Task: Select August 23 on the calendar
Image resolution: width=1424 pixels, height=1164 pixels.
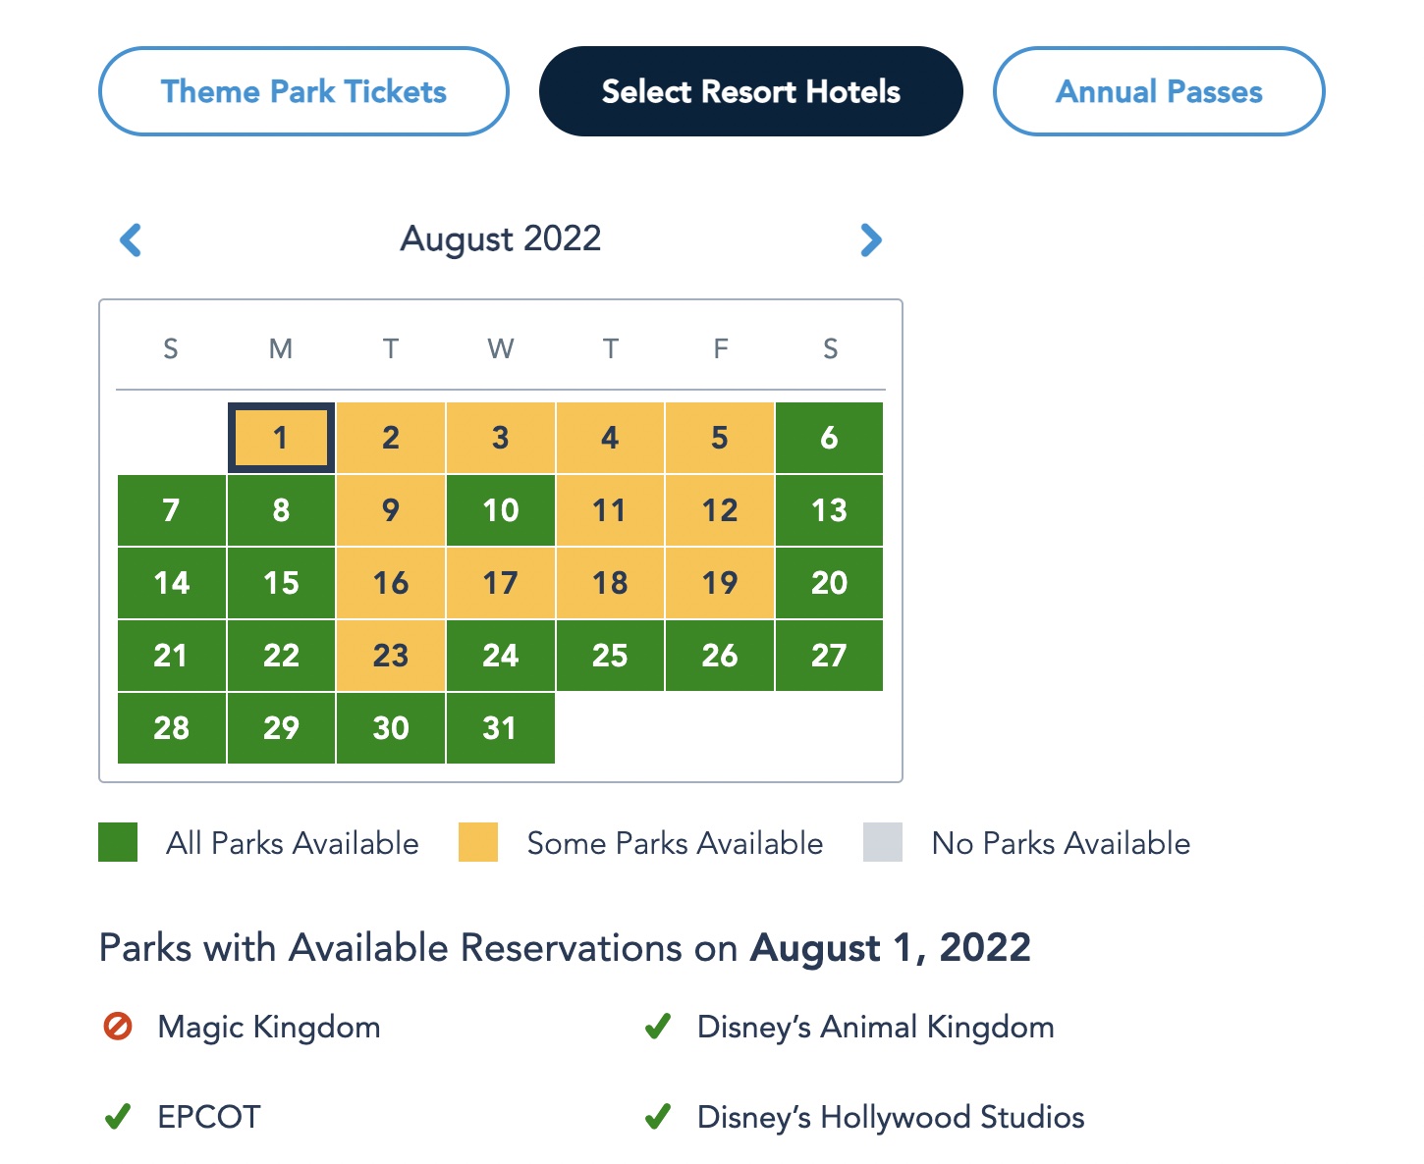Action: 391,656
